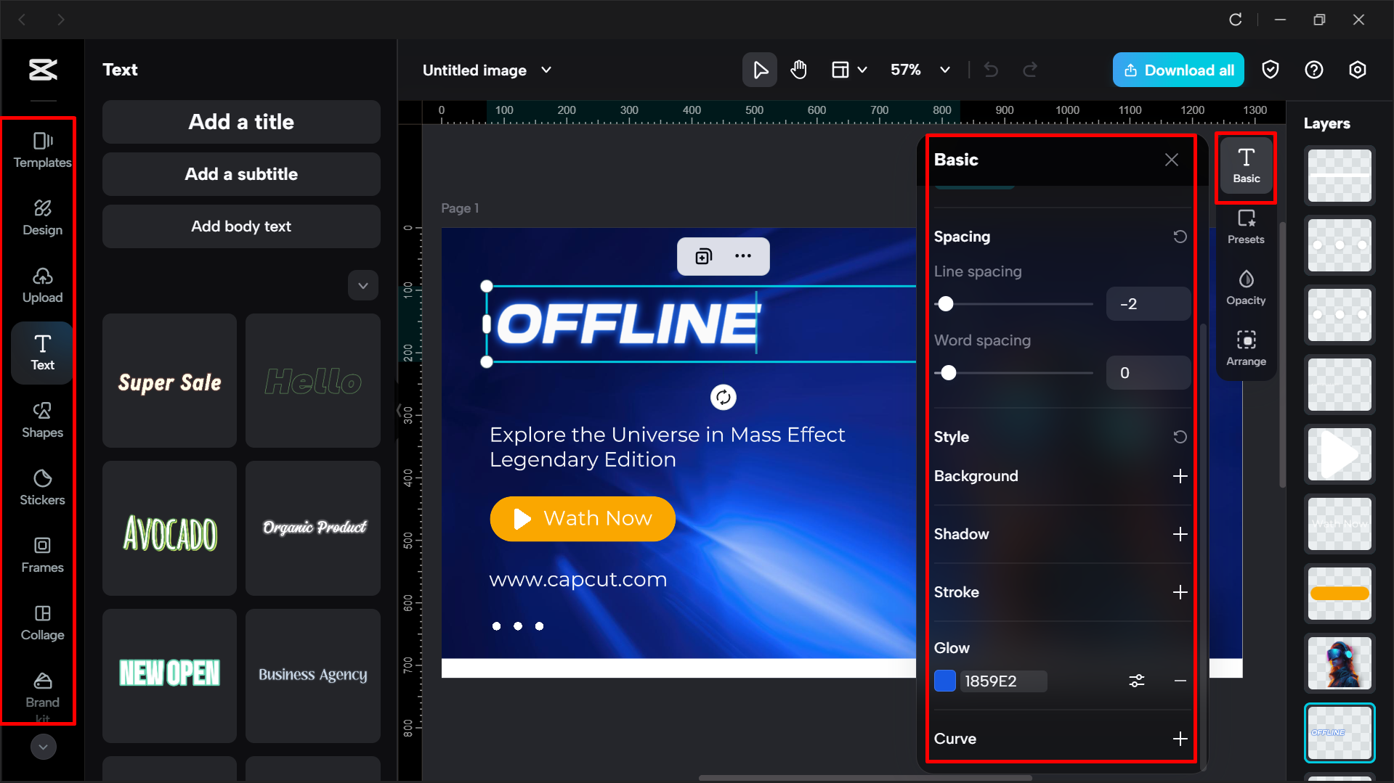The image size is (1394, 783).
Task: Expand the Background style section
Action: (1180, 476)
